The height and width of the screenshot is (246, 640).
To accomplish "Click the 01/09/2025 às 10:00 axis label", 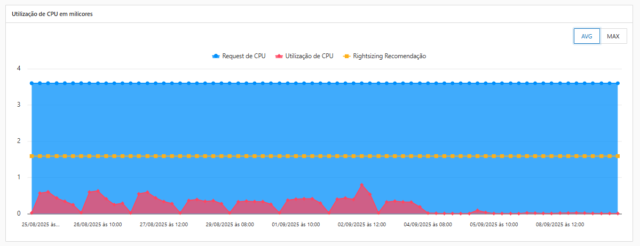I will 296,225.
